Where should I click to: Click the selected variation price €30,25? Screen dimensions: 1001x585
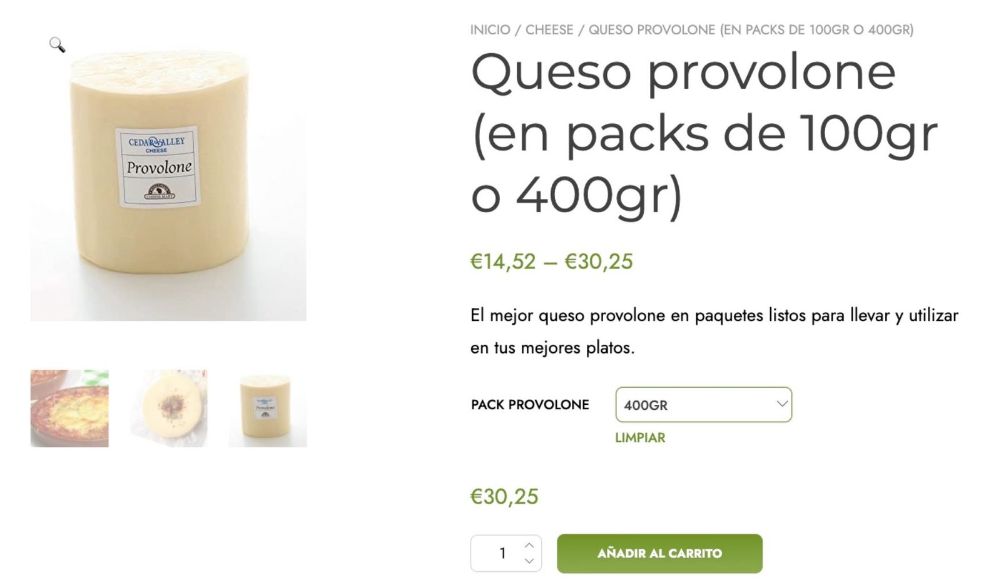point(504,497)
